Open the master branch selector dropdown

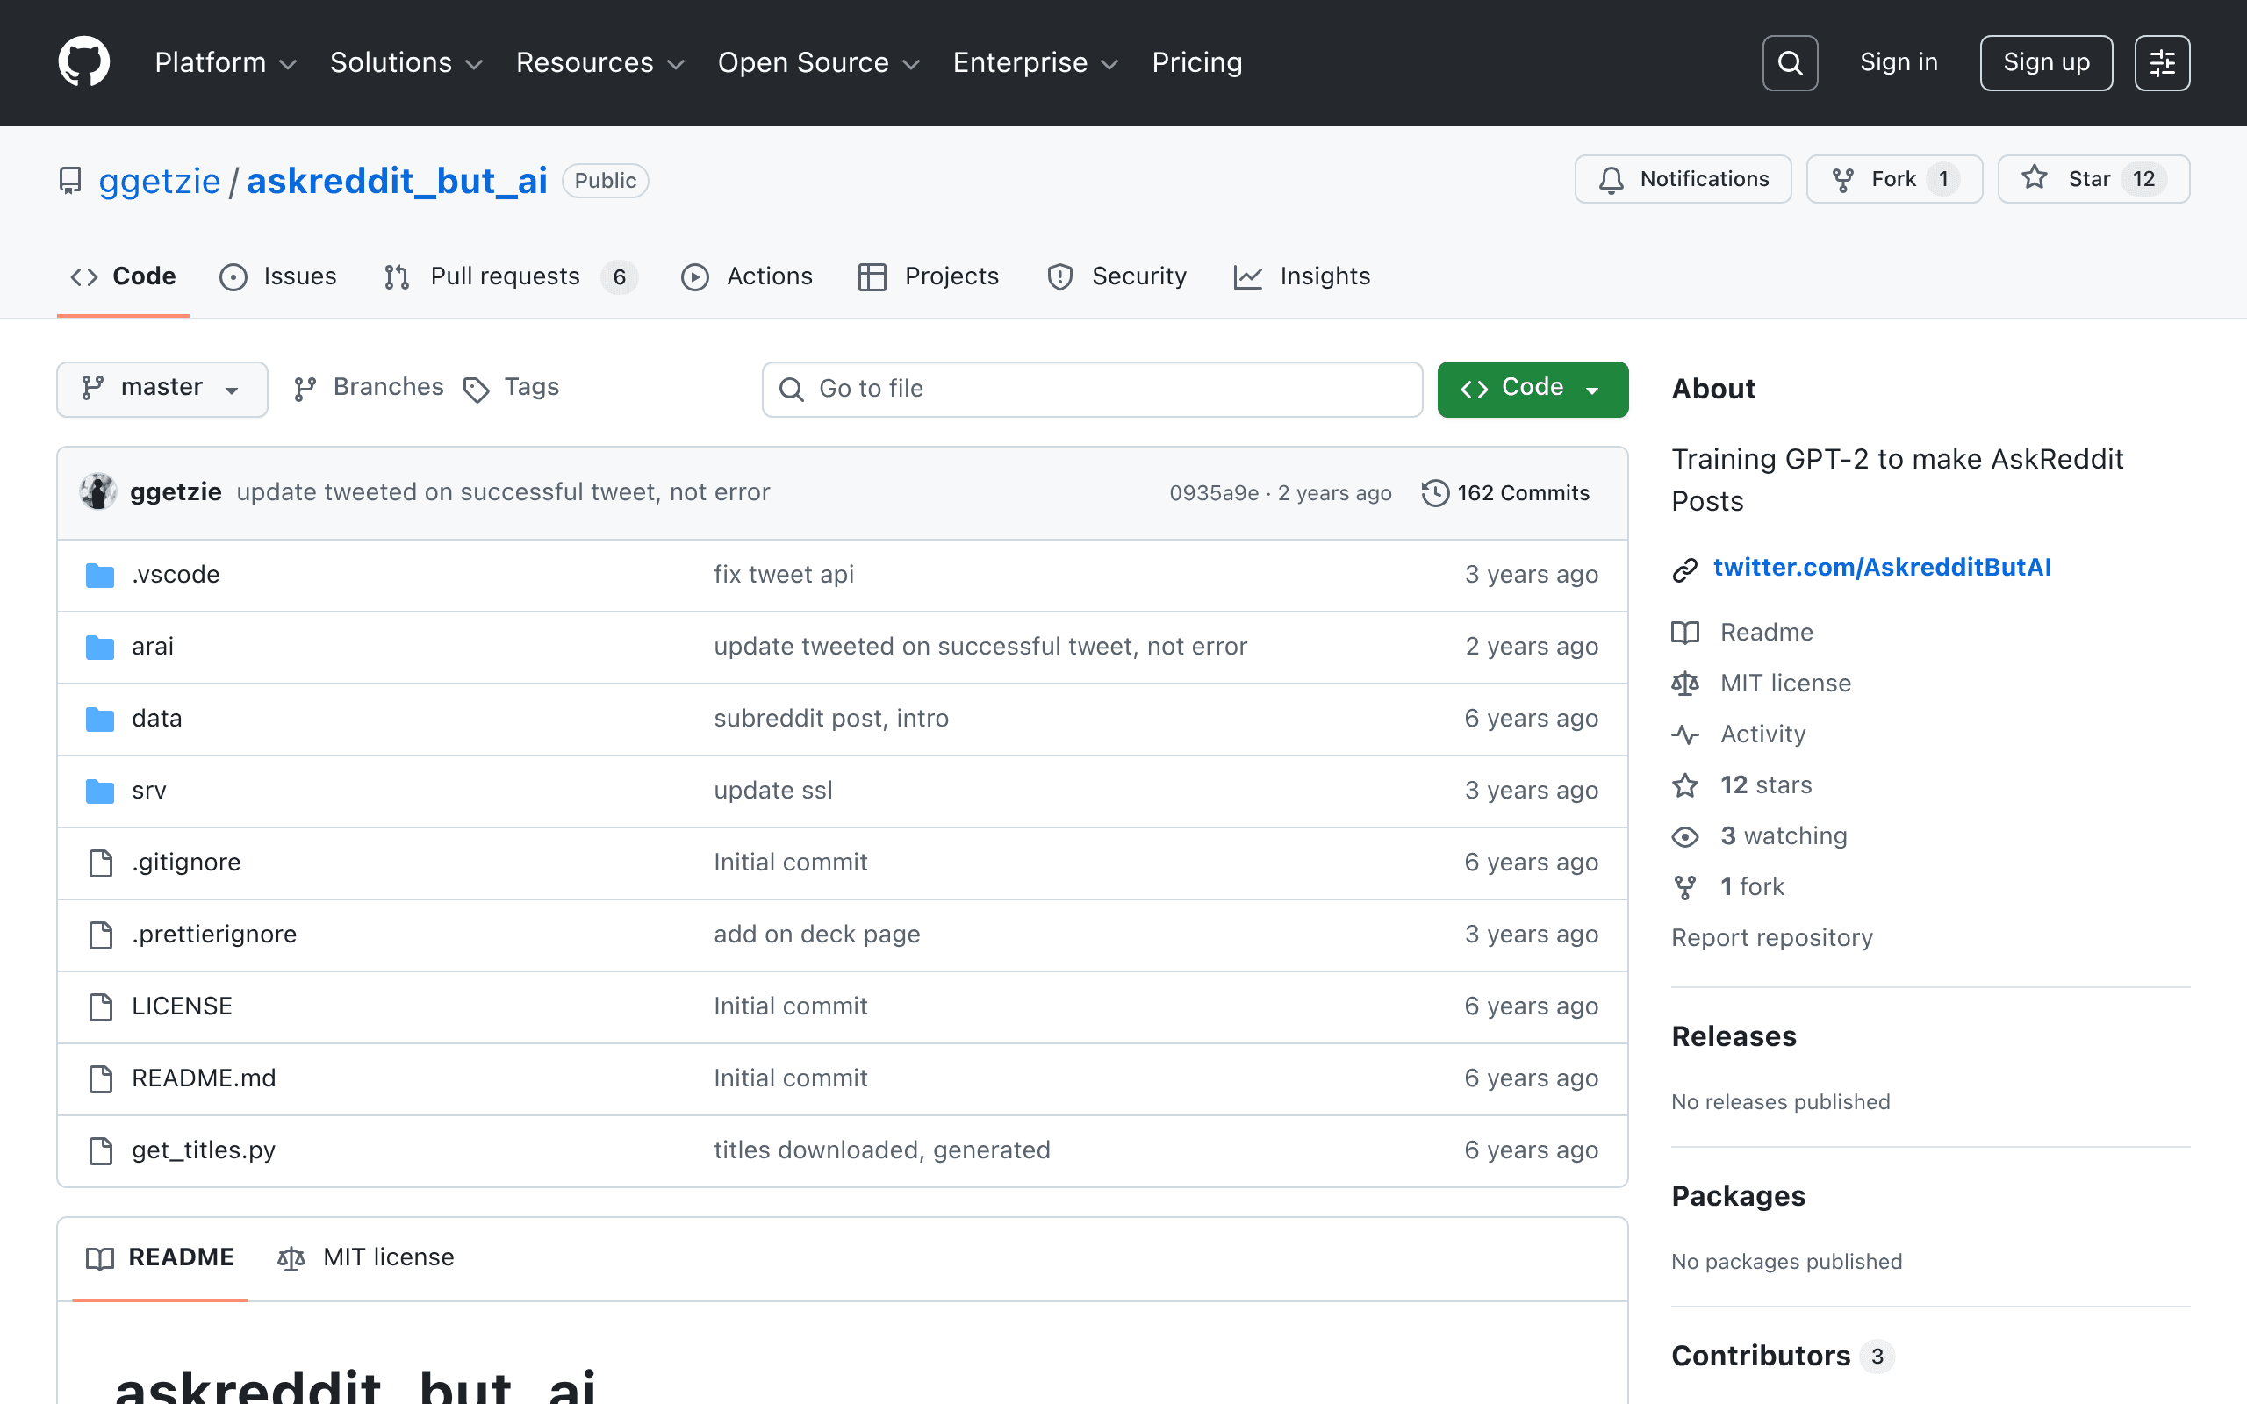162,389
